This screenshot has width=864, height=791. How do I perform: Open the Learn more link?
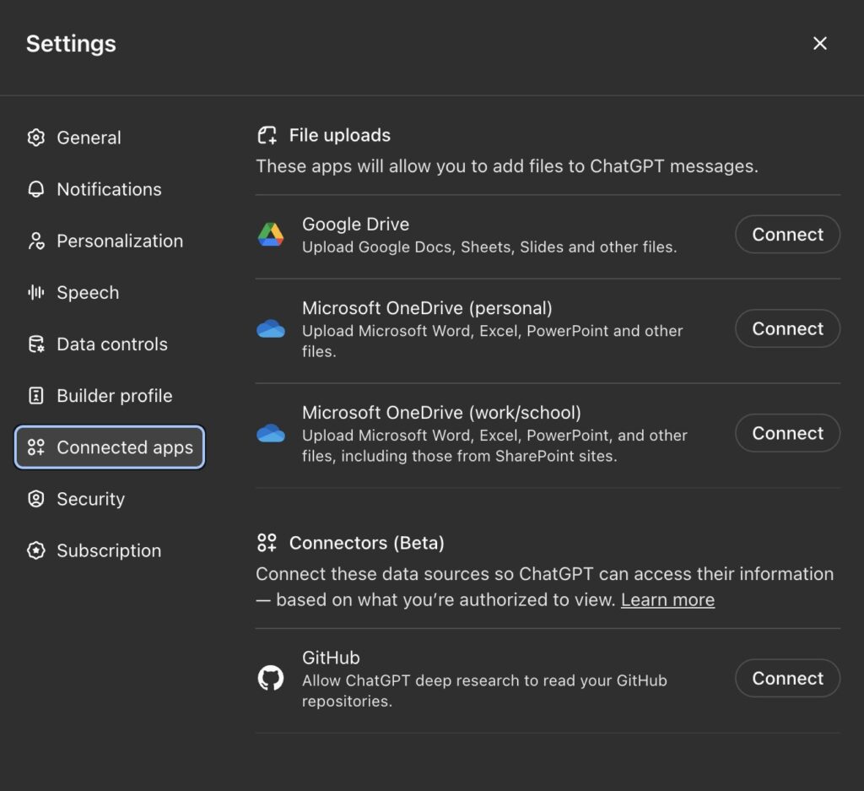click(668, 599)
